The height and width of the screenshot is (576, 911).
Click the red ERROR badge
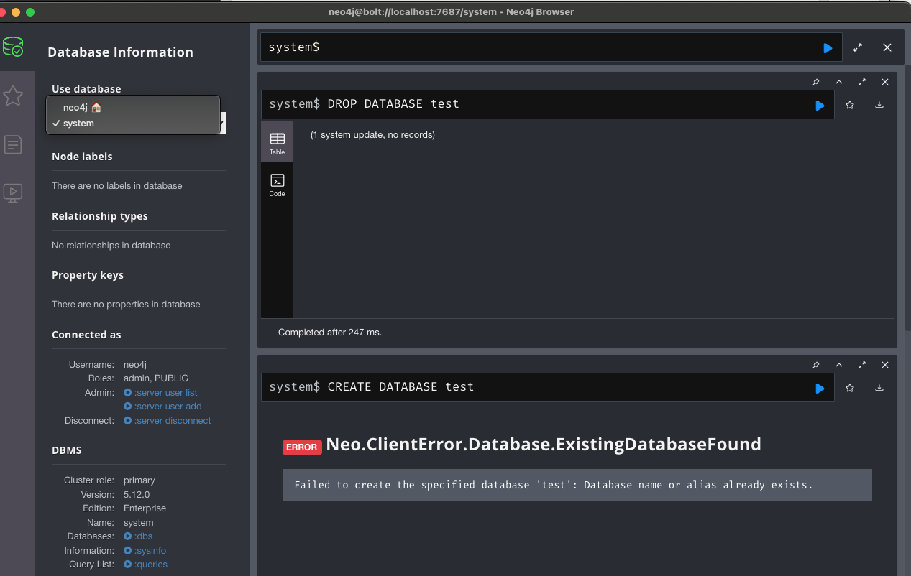coord(302,447)
